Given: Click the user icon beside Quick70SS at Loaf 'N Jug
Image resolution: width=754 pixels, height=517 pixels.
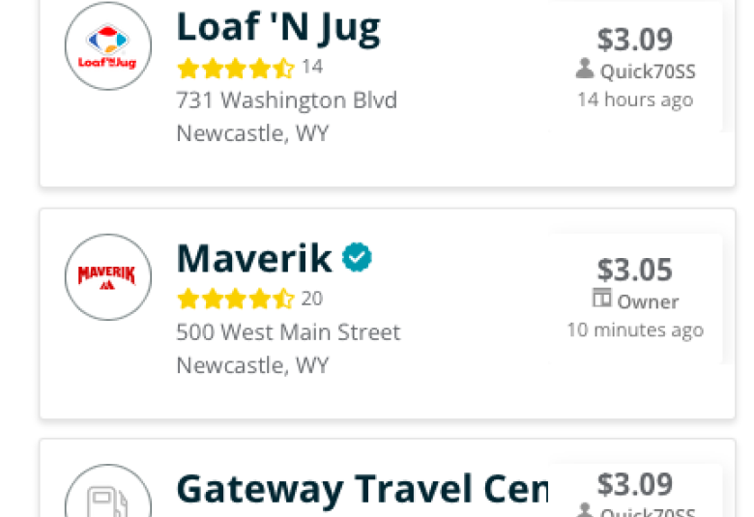Looking at the screenshot, I should (x=585, y=69).
